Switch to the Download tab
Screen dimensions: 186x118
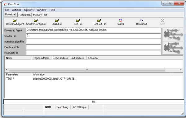click(x=11, y=15)
